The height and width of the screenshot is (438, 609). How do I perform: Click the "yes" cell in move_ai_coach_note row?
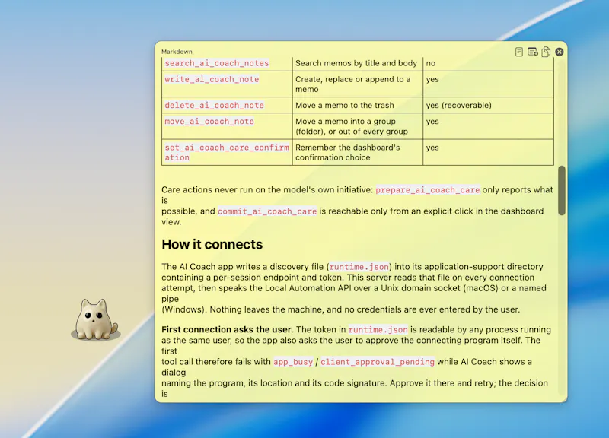point(488,126)
